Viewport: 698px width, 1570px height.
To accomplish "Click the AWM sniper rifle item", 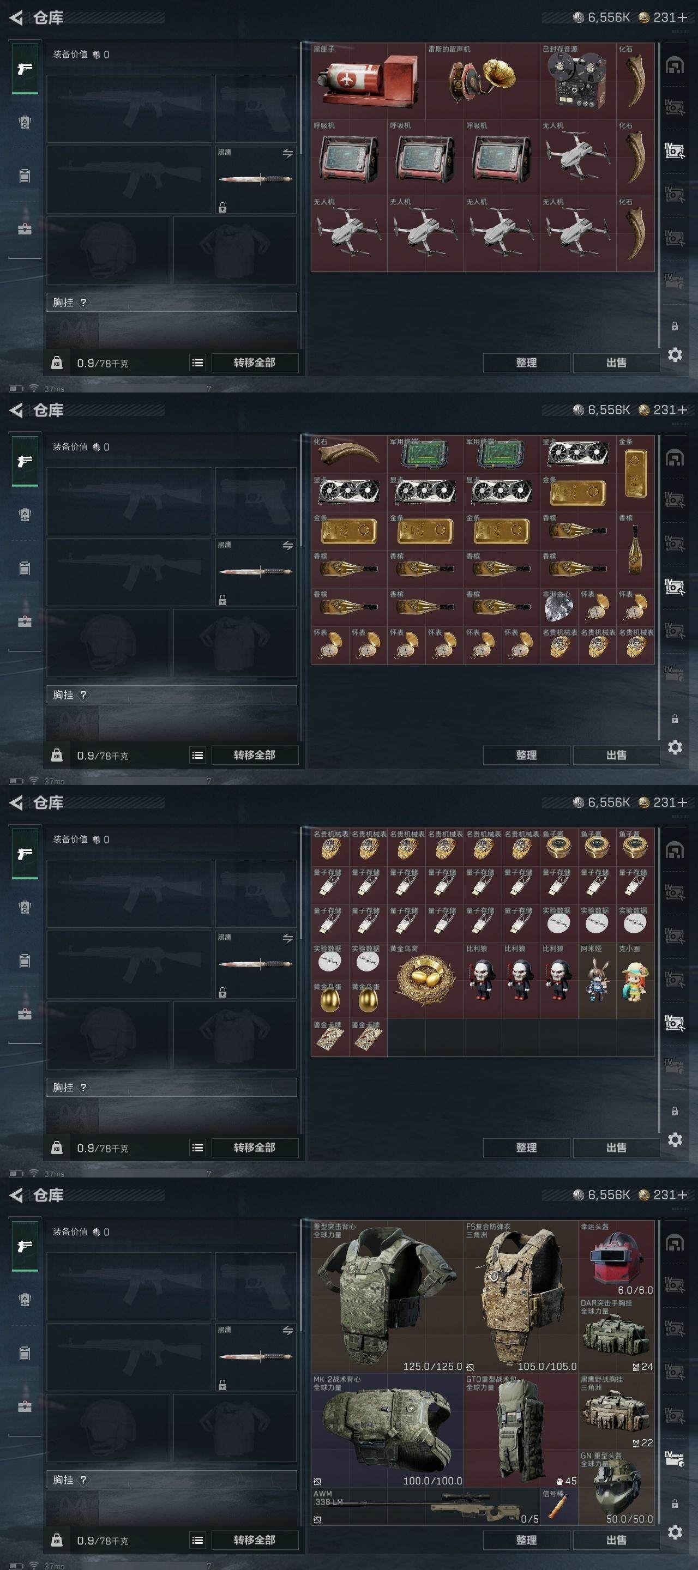I will coord(425,1506).
